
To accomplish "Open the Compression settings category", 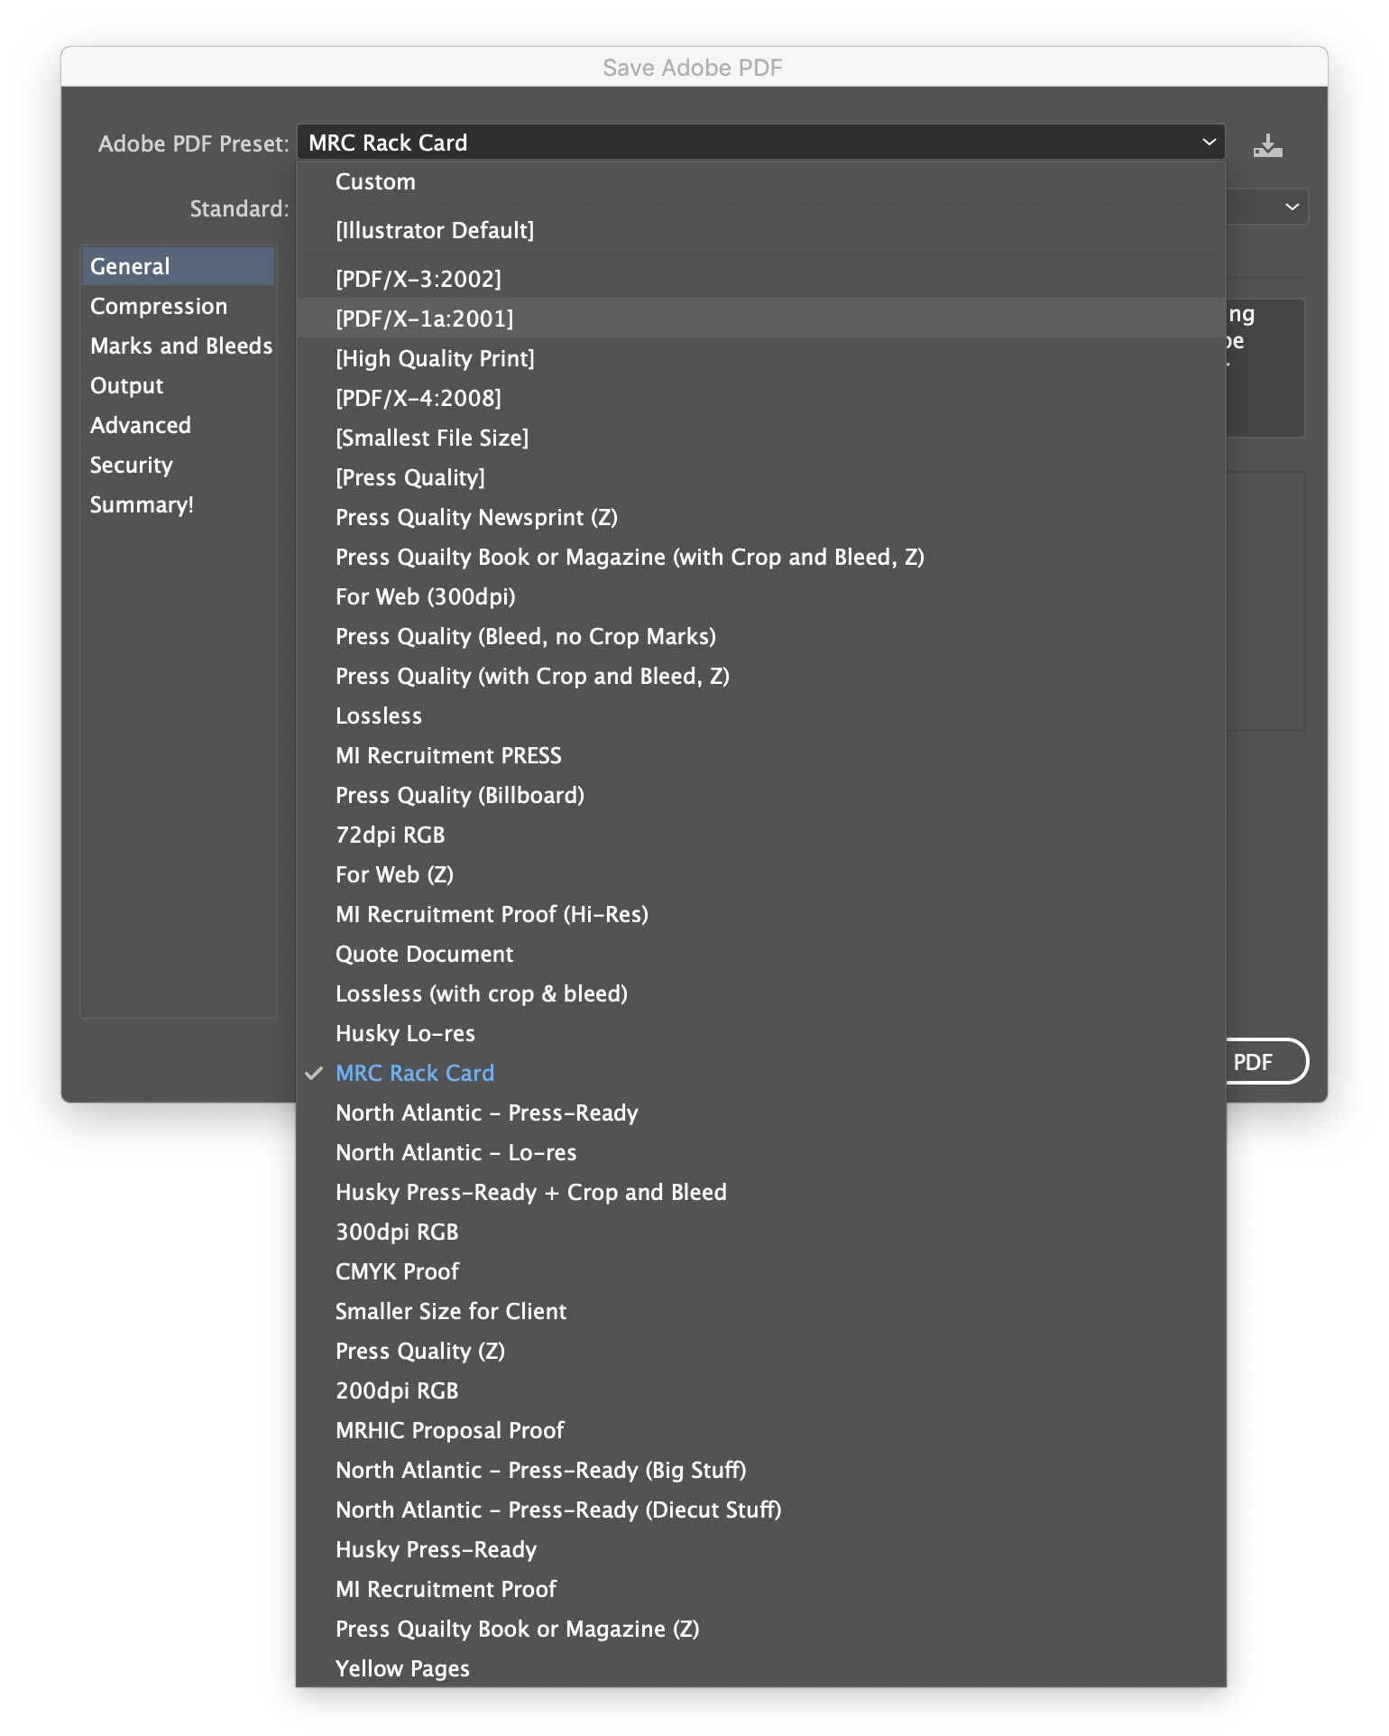I will (x=179, y=306).
